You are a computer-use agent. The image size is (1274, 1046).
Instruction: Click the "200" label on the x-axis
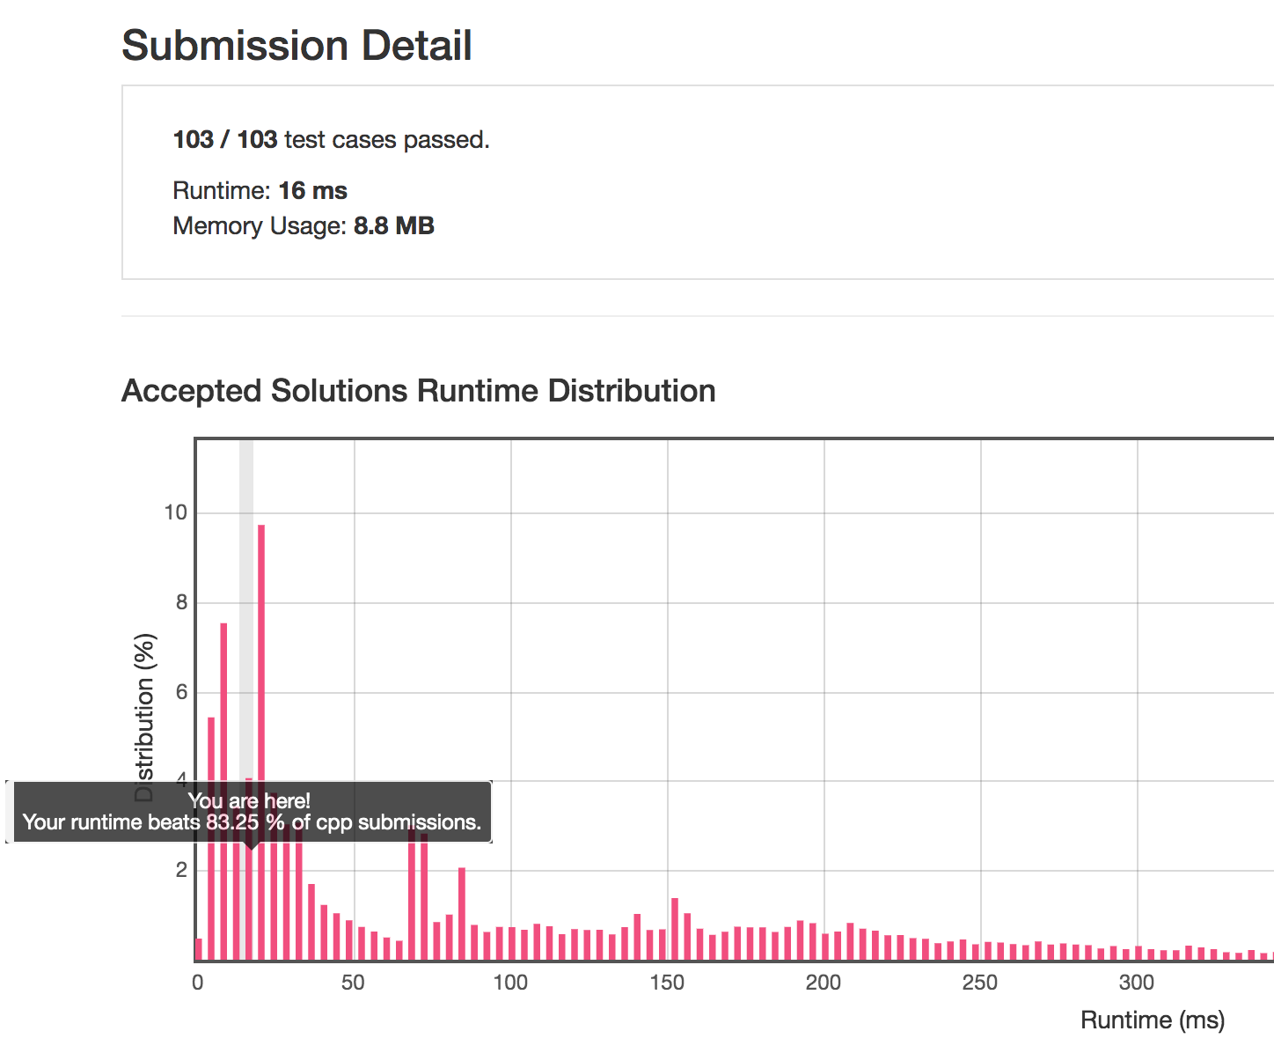pyautogui.click(x=824, y=983)
